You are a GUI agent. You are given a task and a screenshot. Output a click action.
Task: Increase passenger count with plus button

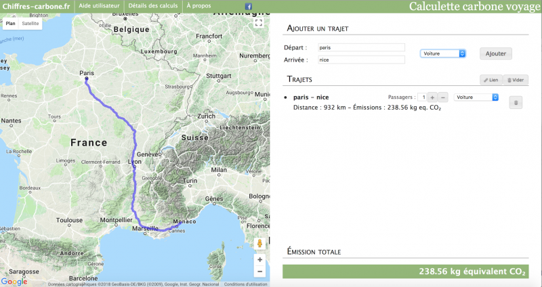432,97
